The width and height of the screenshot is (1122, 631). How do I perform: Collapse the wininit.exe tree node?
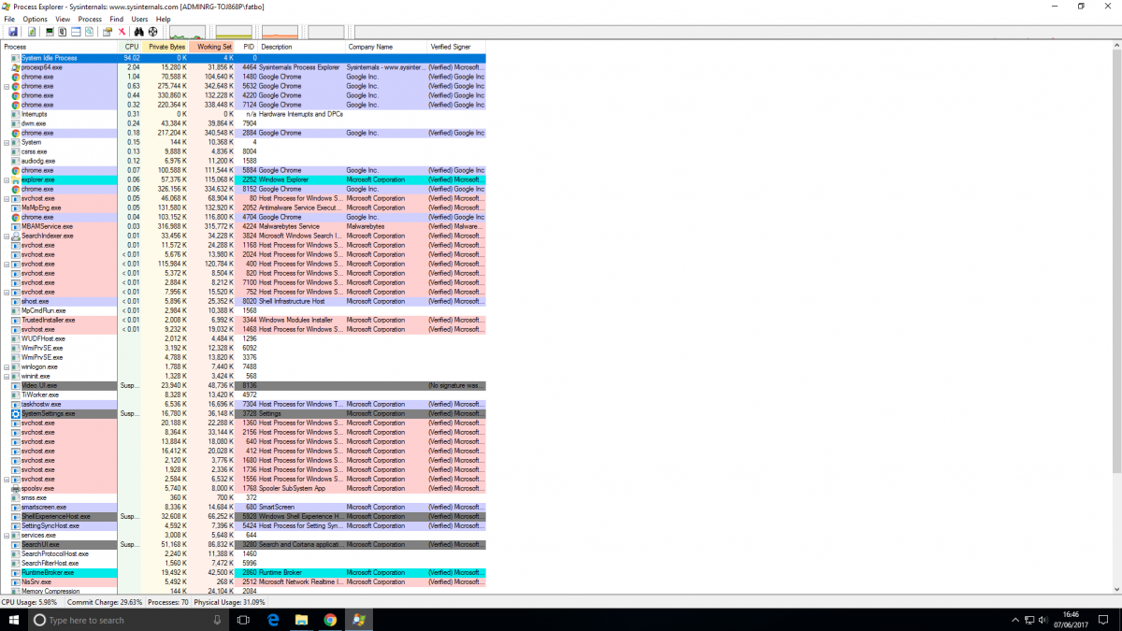[7, 376]
